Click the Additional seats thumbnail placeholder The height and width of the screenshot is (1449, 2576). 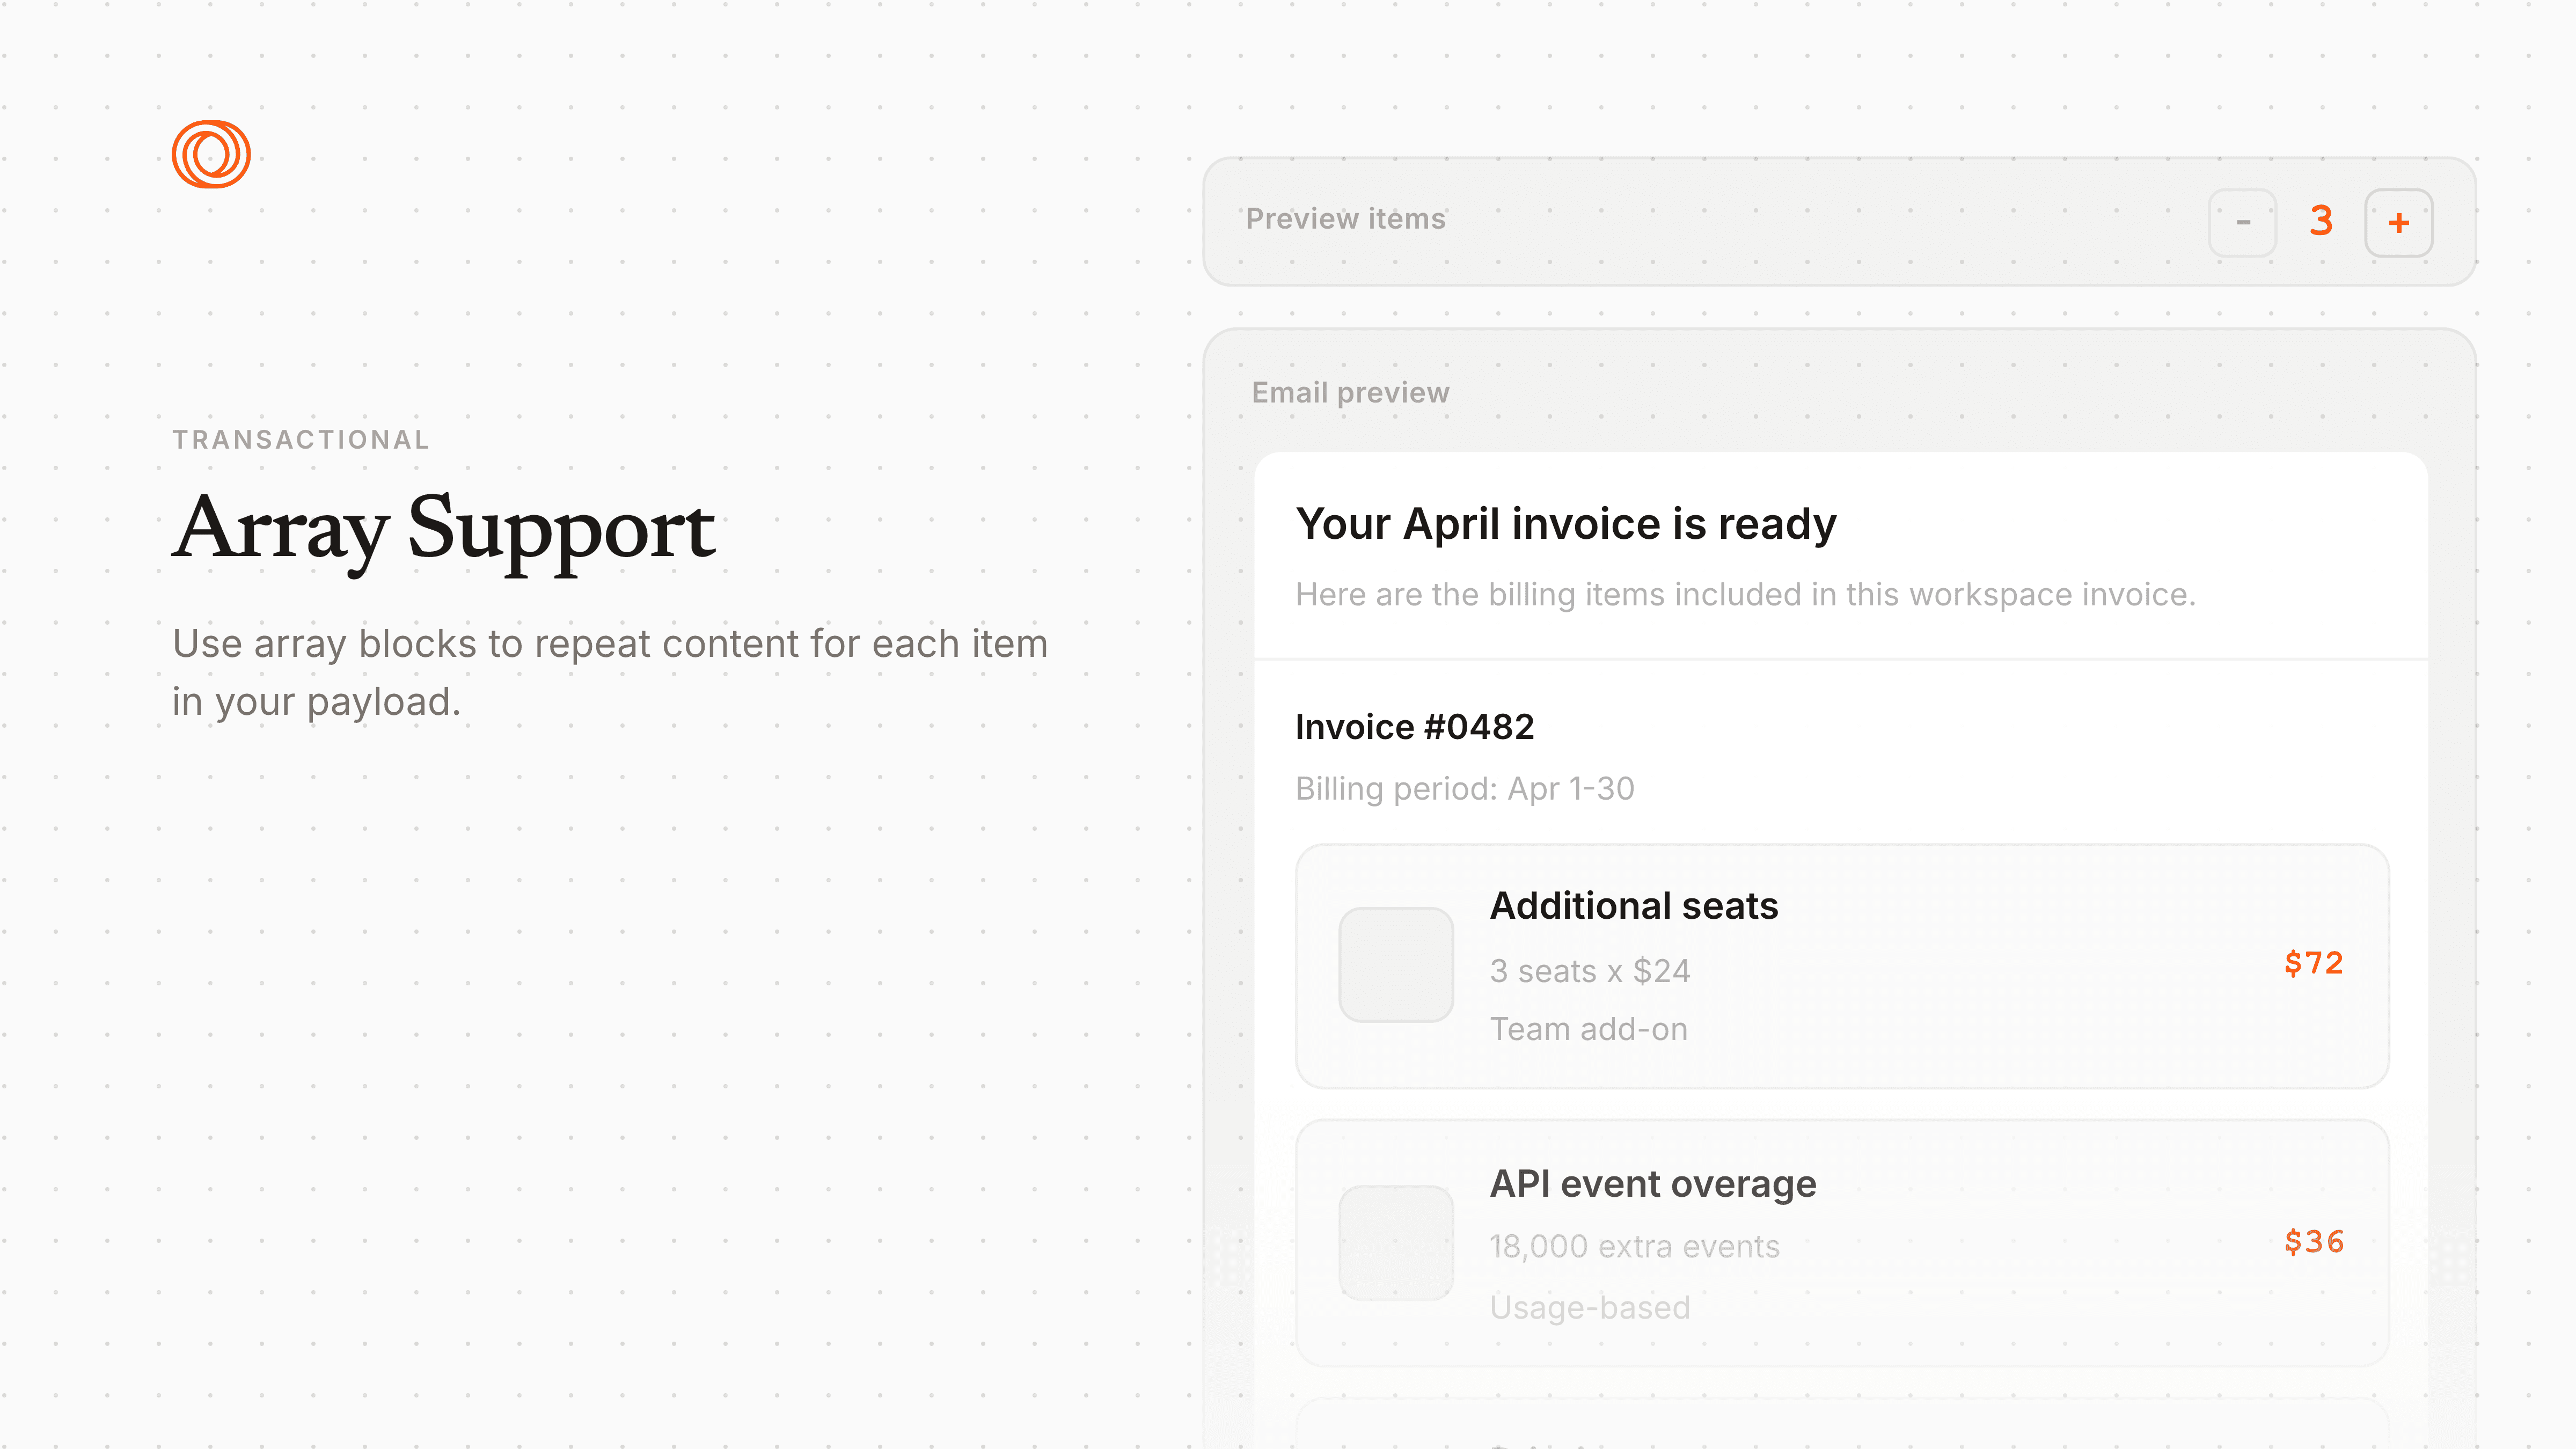pyautogui.click(x=1396, y=964)
